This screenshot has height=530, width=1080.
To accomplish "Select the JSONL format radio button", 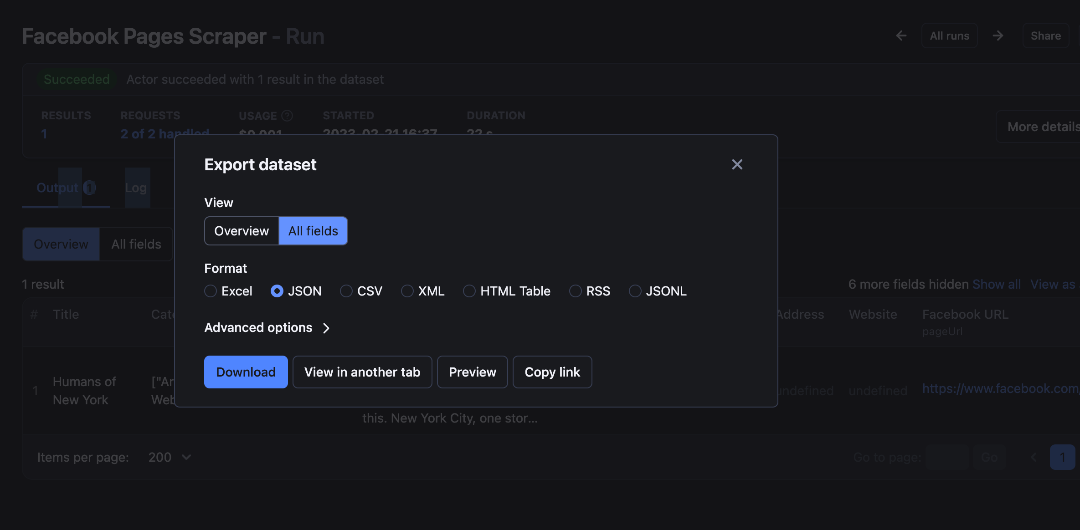I will point(634,290).
